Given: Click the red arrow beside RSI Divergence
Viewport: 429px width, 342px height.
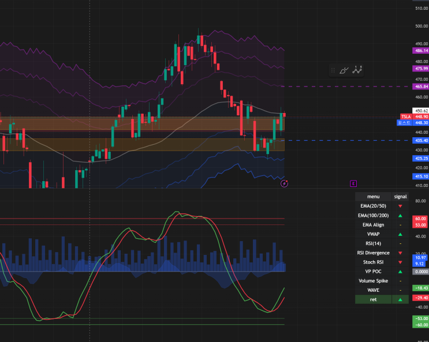Looking at the screenshot, I should click(400, 253).
